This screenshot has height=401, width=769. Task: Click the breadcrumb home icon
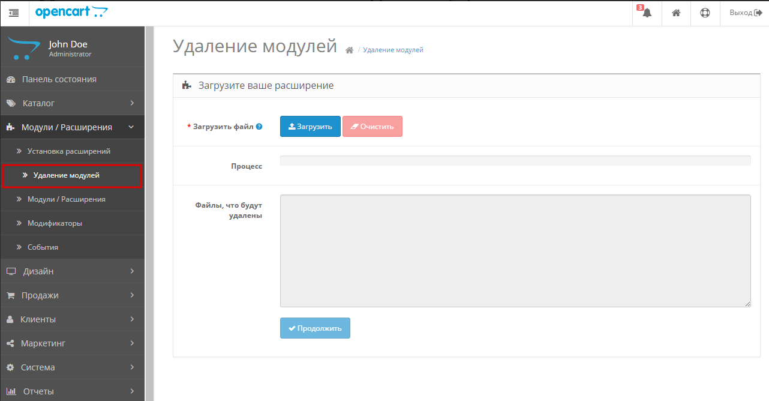point(349,50)
